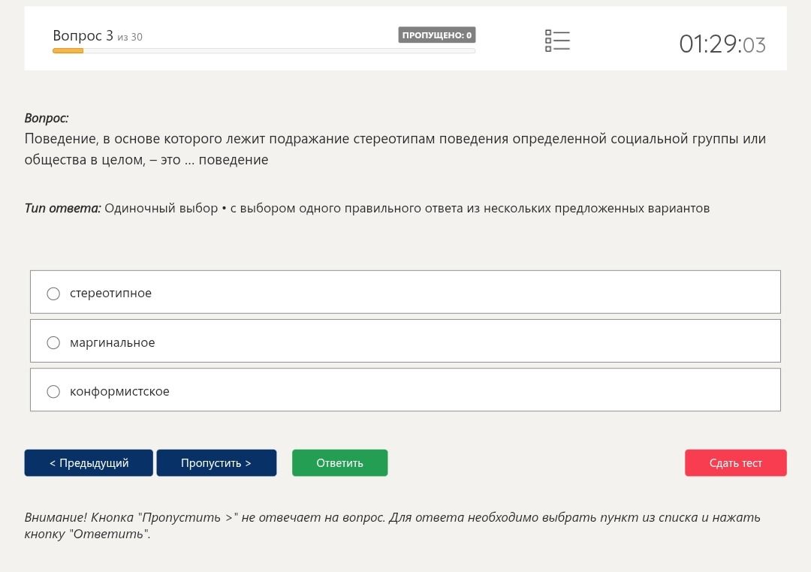The image size is (811, 572).
Task: Click the question text starting 'Поведение, в основе'
Action: [x=395, y=149]
